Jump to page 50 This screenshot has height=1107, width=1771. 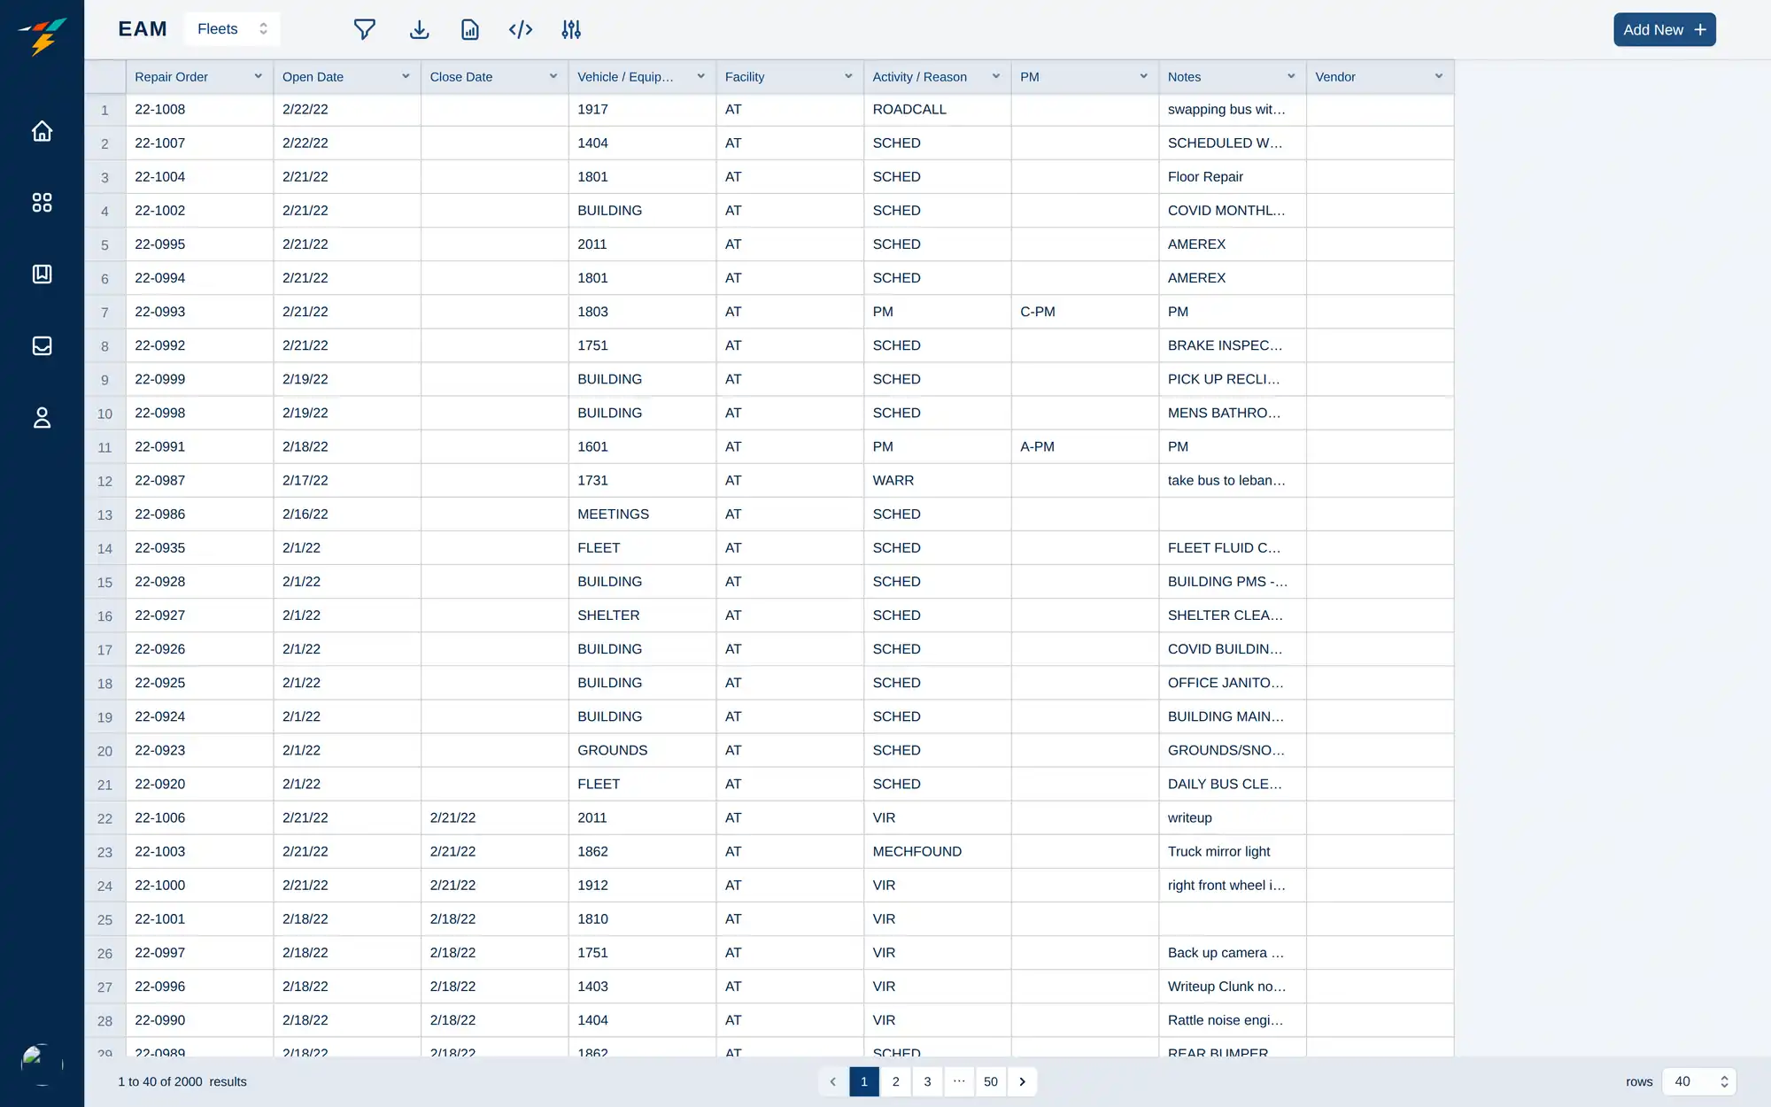pyautogui.click(x=990, y=1081)
